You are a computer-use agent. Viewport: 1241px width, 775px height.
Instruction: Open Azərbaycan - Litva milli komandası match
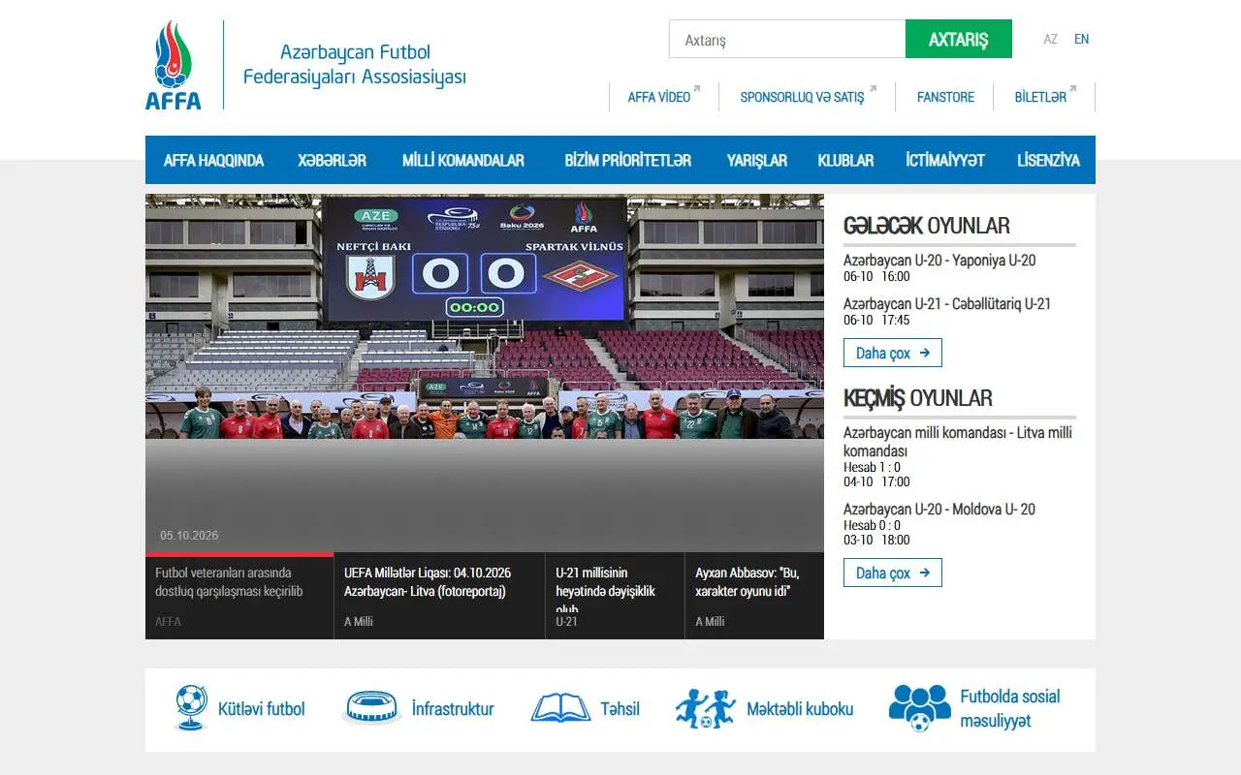[958, 442]
